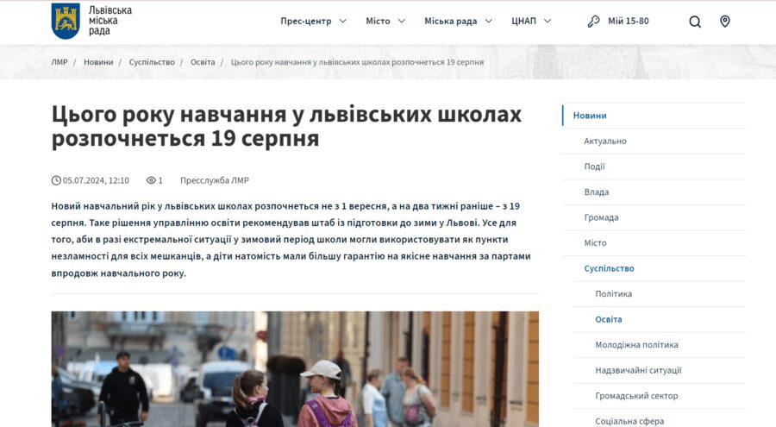Open the search magnifier icon
Viewport: 776px width, 427px height.
coord(695,22)
